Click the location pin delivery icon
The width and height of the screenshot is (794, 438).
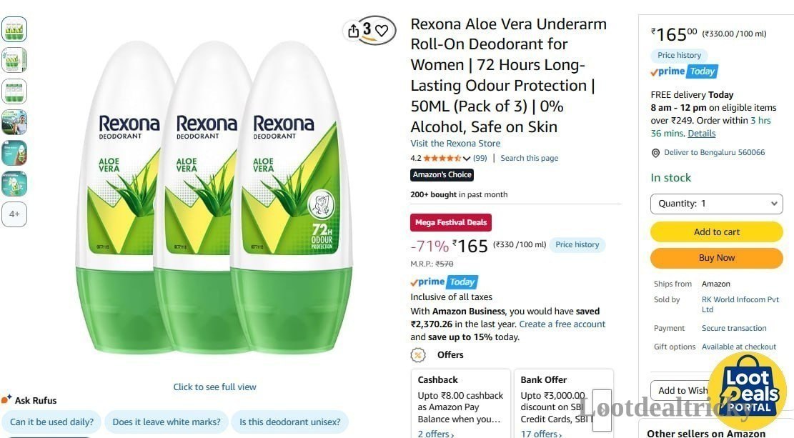tap(655, 153)
